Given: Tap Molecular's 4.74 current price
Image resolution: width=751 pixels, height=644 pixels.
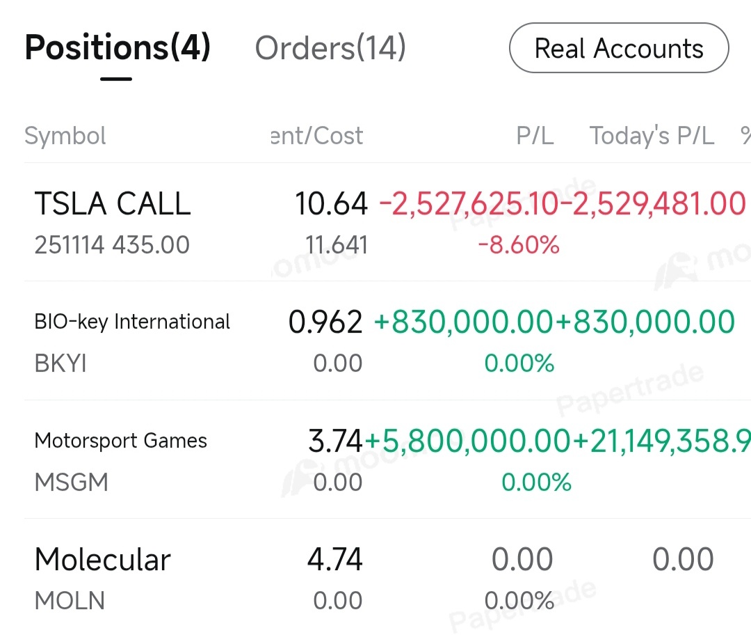Looking at the screenshot, I should point(334,560).
